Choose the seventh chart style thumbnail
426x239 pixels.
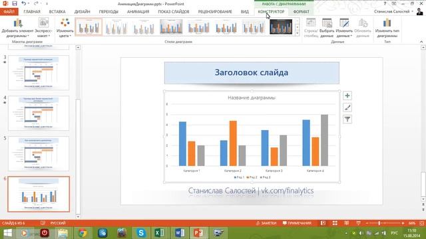[254, 27]
